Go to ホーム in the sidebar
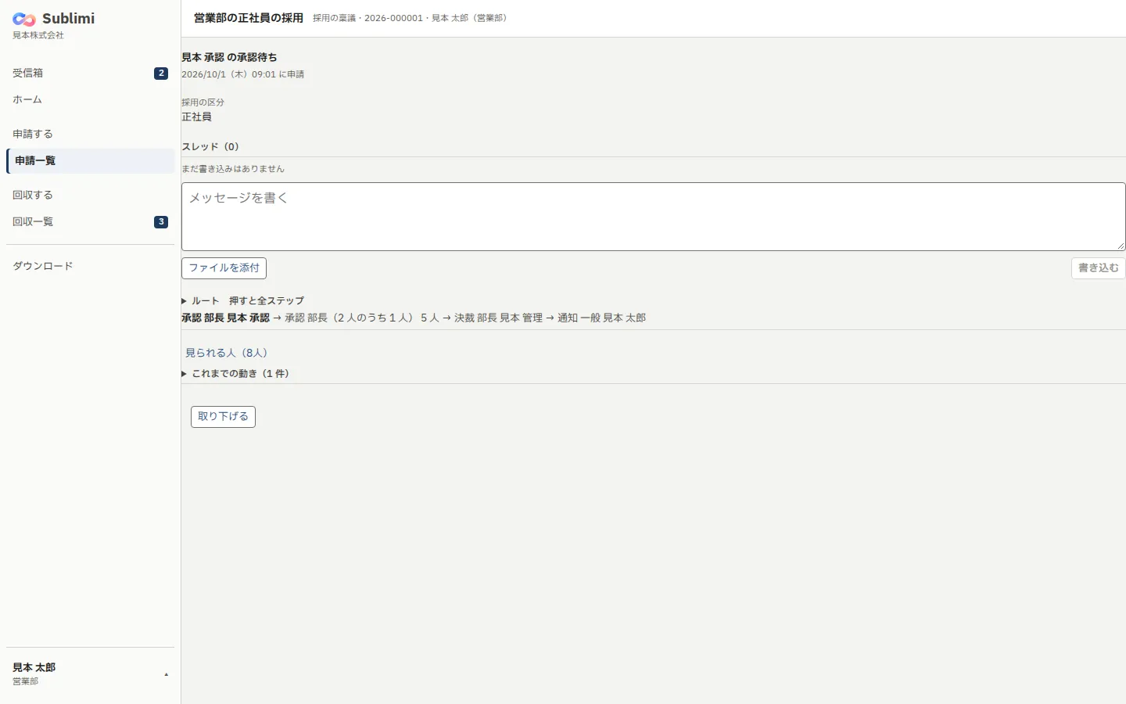This screenshot has width=1126, height=704. click(90, 99)
